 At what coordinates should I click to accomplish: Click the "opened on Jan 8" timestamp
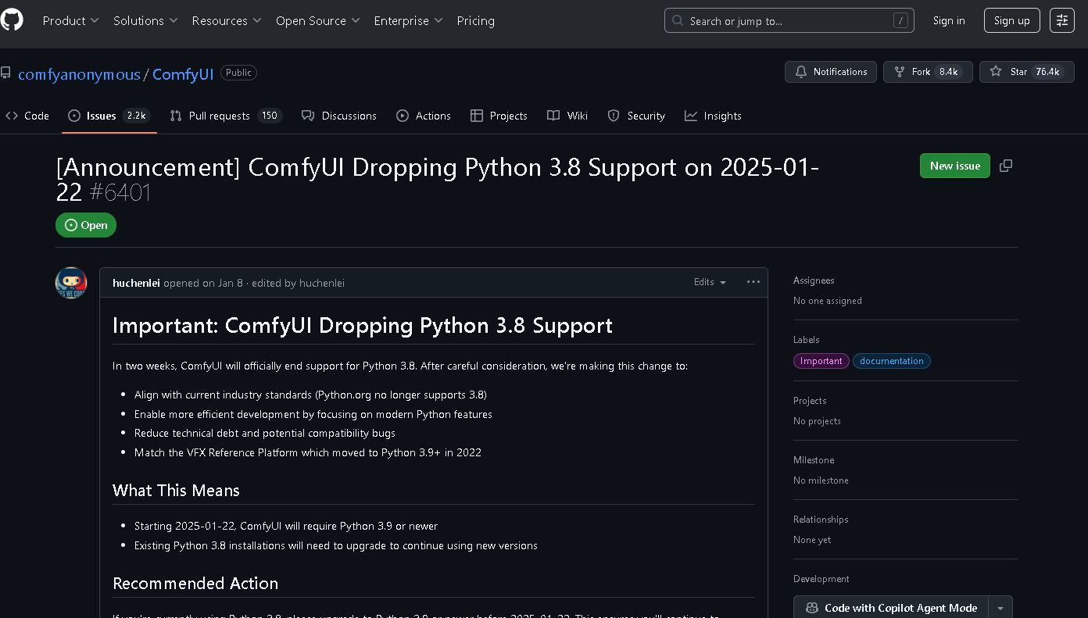pyautogui.click(x=203, y=283)
